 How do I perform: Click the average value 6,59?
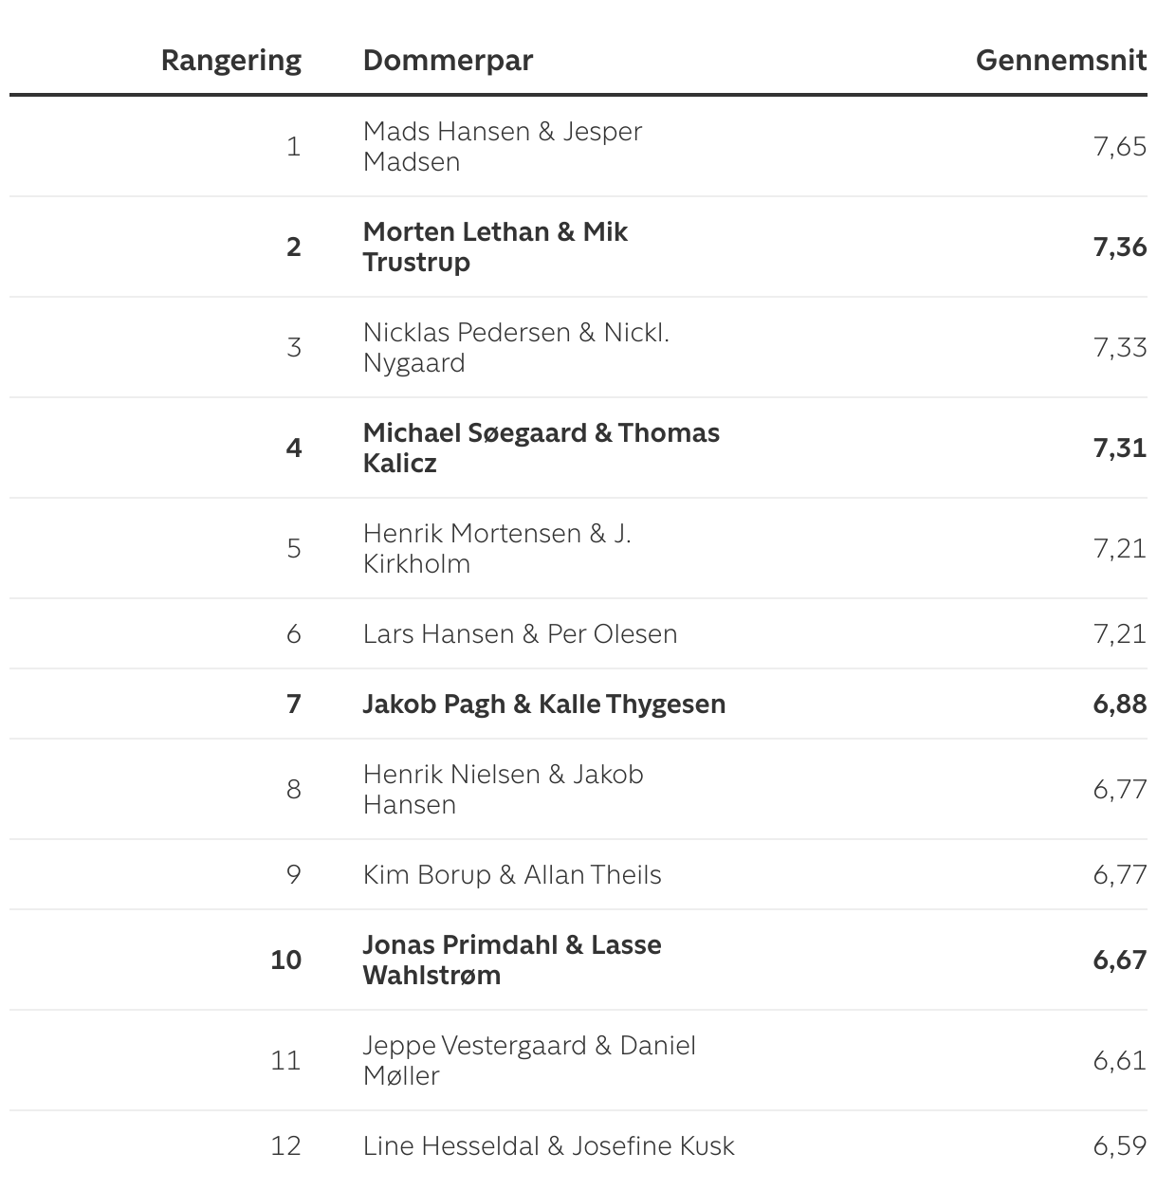[x=1119, y=1145]
